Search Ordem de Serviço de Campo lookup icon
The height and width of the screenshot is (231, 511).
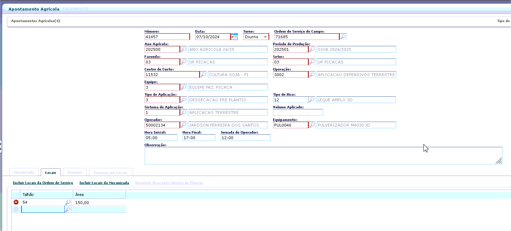coord(343,36)
